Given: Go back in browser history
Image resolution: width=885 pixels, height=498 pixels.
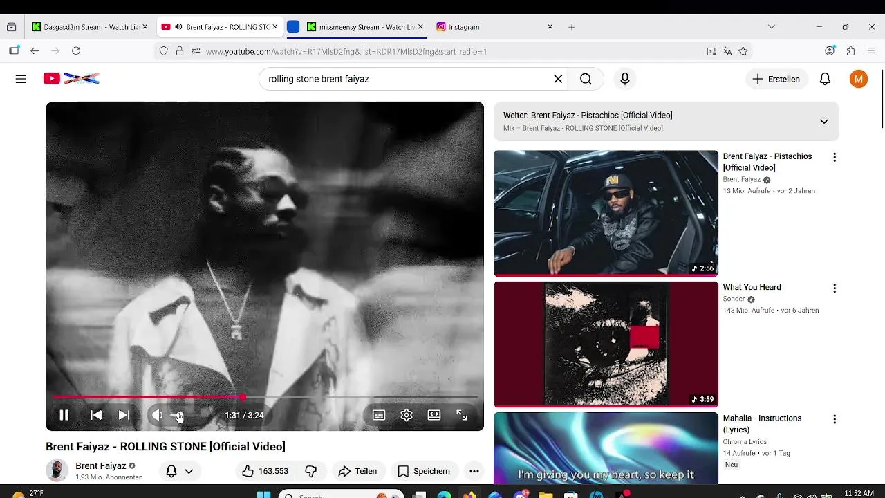Looking at the screenshot, I should tap(35, 51).
